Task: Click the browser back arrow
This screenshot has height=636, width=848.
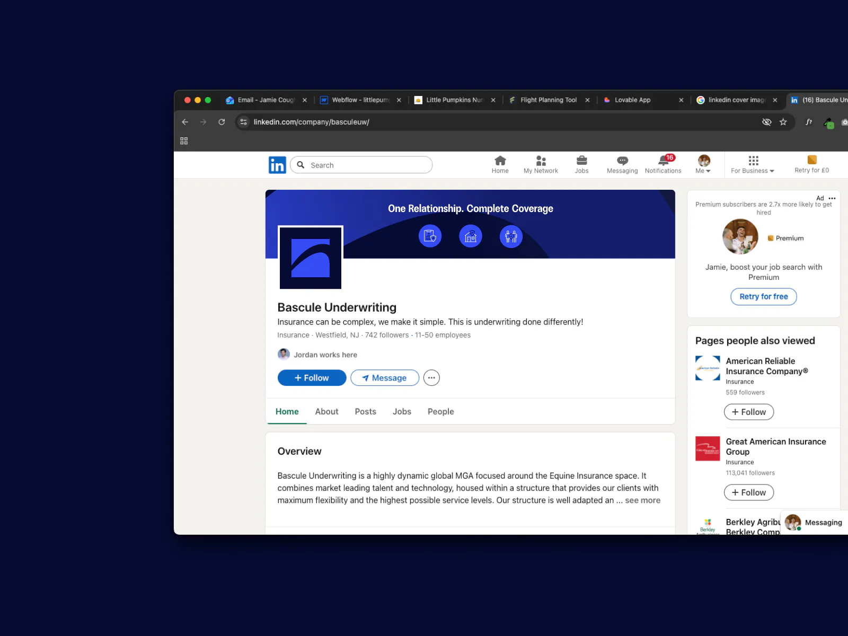Action: coord(185,122)
